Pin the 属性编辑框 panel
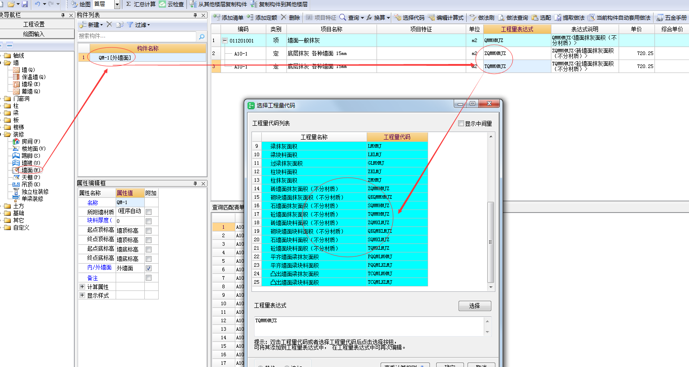Viewport: 689px width, 367px height. pyautogui.click(x=195, y=183)
